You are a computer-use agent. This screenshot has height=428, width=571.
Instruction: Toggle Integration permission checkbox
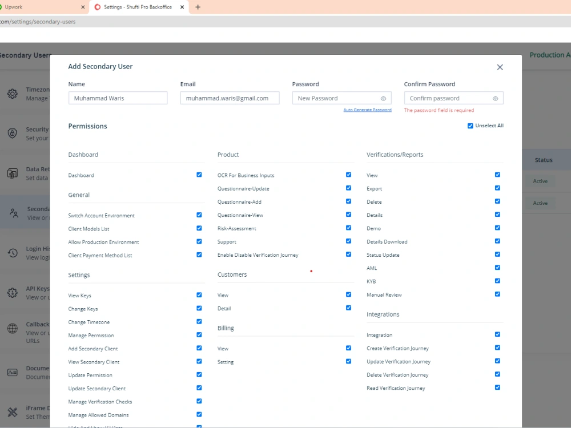pyautogui.click(x=497, y=334)
